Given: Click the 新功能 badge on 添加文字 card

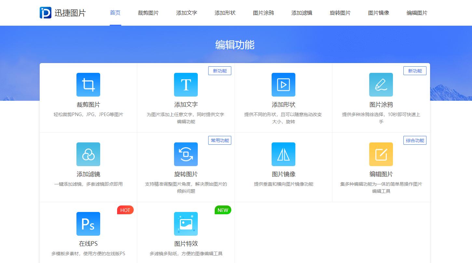Looking at the screenshot, I should (220, 71).
